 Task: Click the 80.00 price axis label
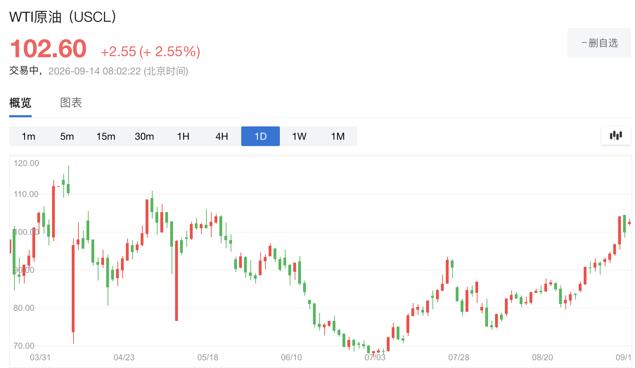pyautogui.click(x=24, y=308)
